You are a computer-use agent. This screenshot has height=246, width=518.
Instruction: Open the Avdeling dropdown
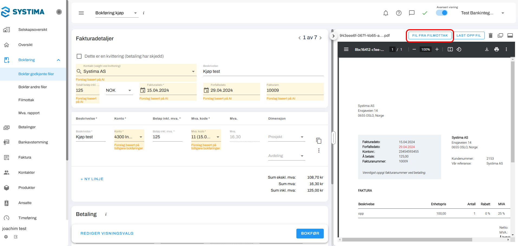click(287, 156)
